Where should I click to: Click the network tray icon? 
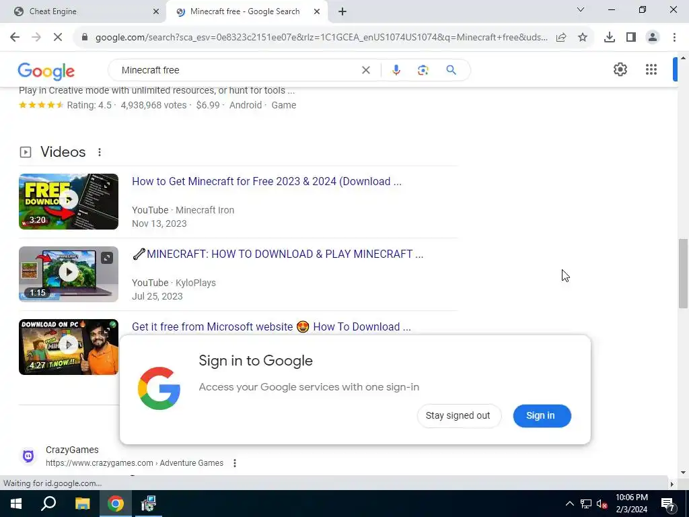pyautogui.click(x=586, y=504)
